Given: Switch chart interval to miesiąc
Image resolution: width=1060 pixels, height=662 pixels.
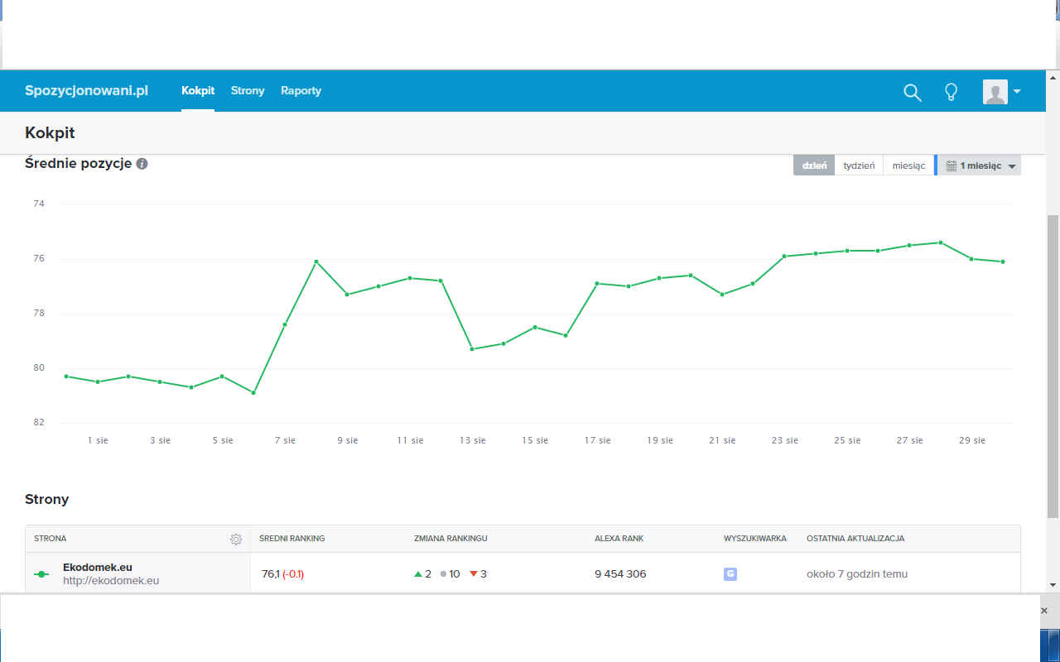Looking at the screenshot, I should click(908, 165).
